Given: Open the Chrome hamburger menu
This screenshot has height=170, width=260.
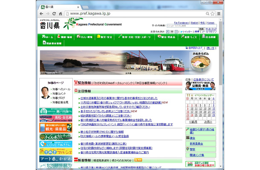Looking at the screenshot, I should pyautogui.click(x=219, y=14).
